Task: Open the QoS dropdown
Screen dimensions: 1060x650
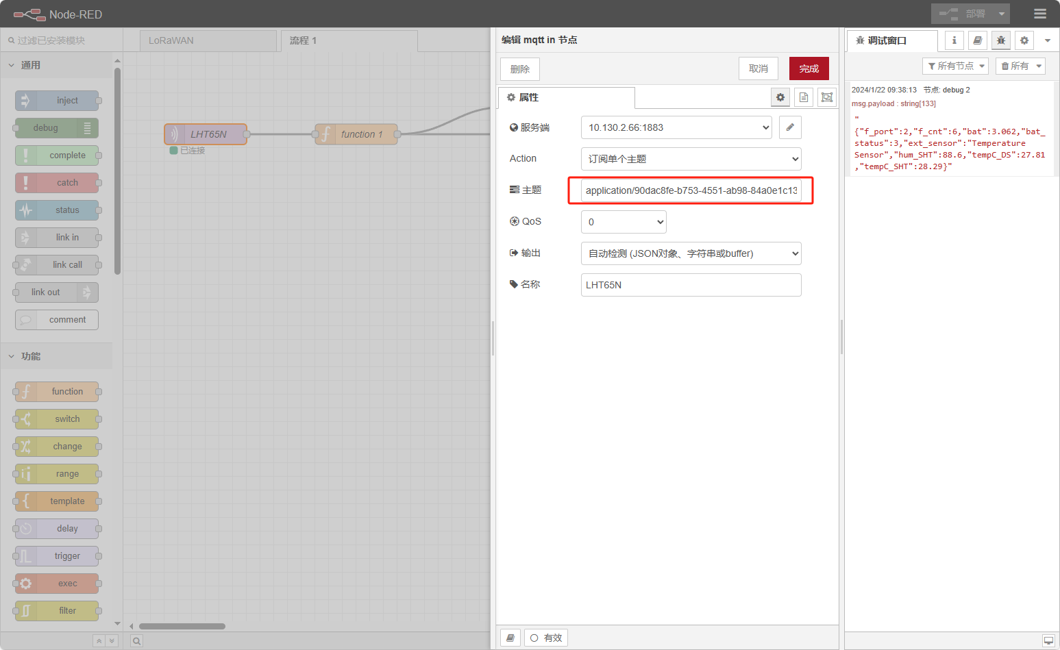Action: pyautogui.click(x=624, y=222)
